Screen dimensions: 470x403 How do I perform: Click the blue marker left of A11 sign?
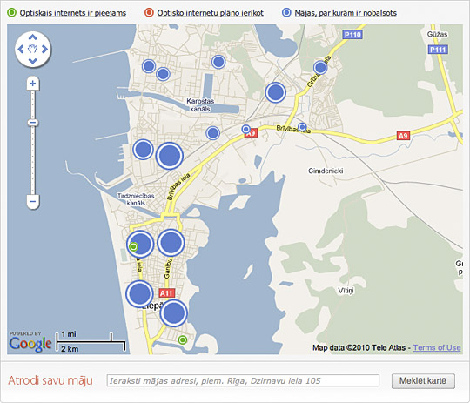pos(139,294)
